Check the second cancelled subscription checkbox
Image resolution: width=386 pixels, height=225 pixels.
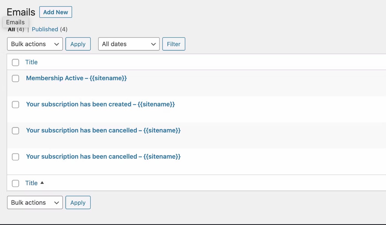(x=15, y=157)
